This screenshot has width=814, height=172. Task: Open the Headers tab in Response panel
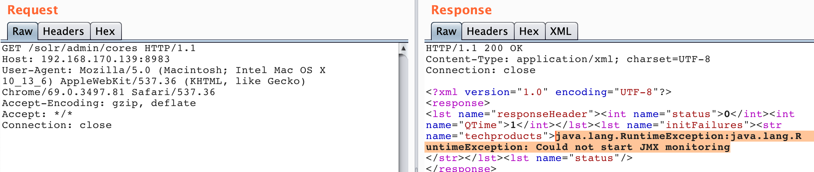(x=488, y=31)
